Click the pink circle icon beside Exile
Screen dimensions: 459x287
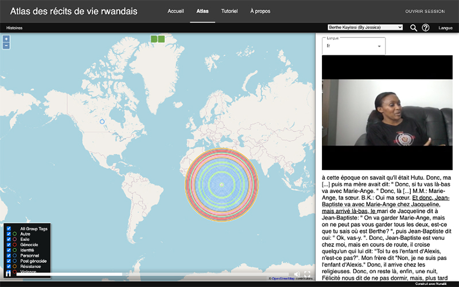15,239
